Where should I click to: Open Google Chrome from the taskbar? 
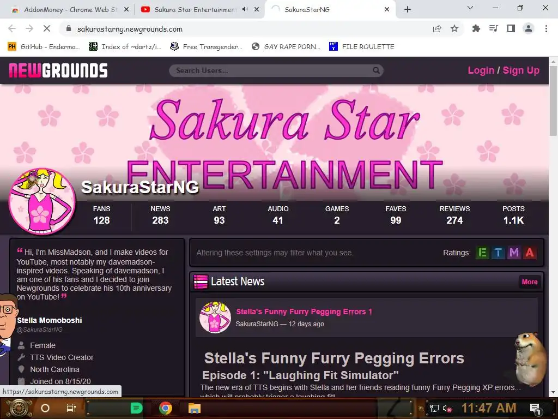point(166,408)
